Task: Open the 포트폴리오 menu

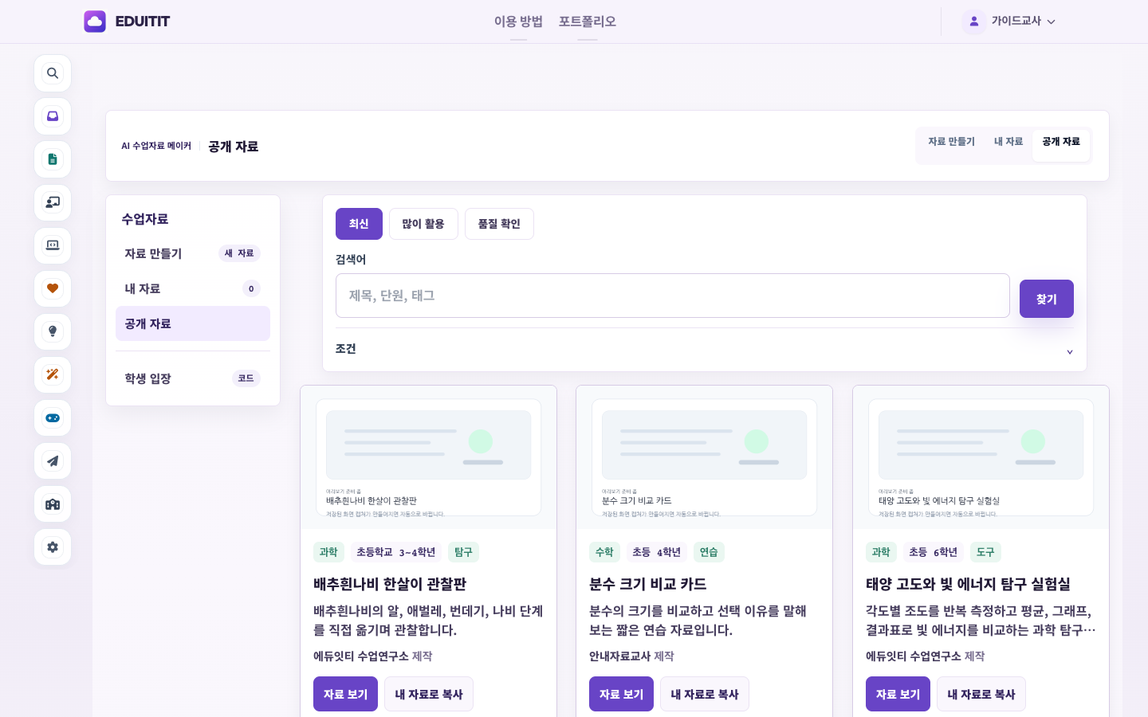Action: [x=588, y=22]
